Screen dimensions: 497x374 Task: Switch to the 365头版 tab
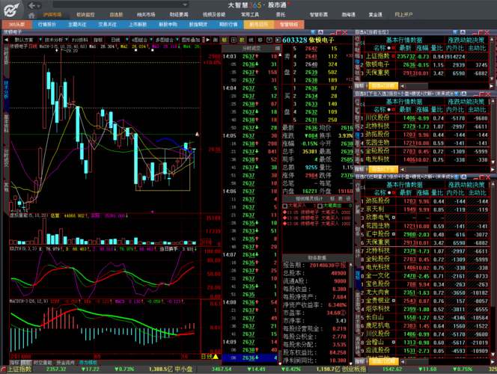coord(16,25)
